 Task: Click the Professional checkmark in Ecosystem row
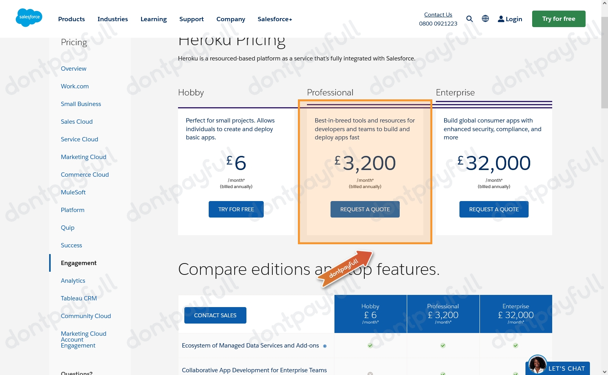pos(443,346)
